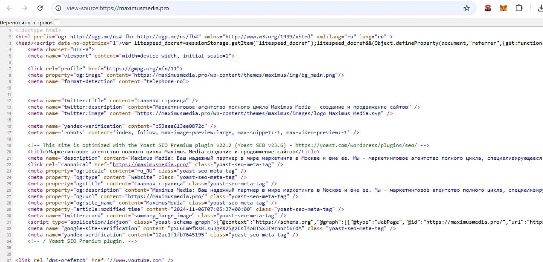Viewport: 543px width, 262px height.
Task: Open the red SEO extension icon
Action: pos(488,8)
